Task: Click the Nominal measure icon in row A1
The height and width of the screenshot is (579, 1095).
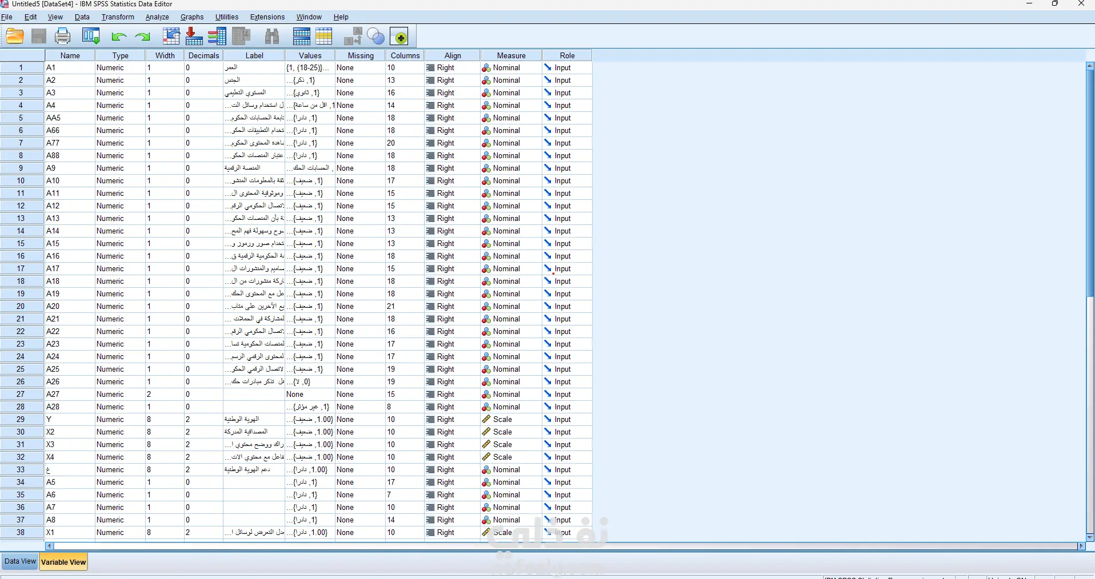Action: (486, 68)
